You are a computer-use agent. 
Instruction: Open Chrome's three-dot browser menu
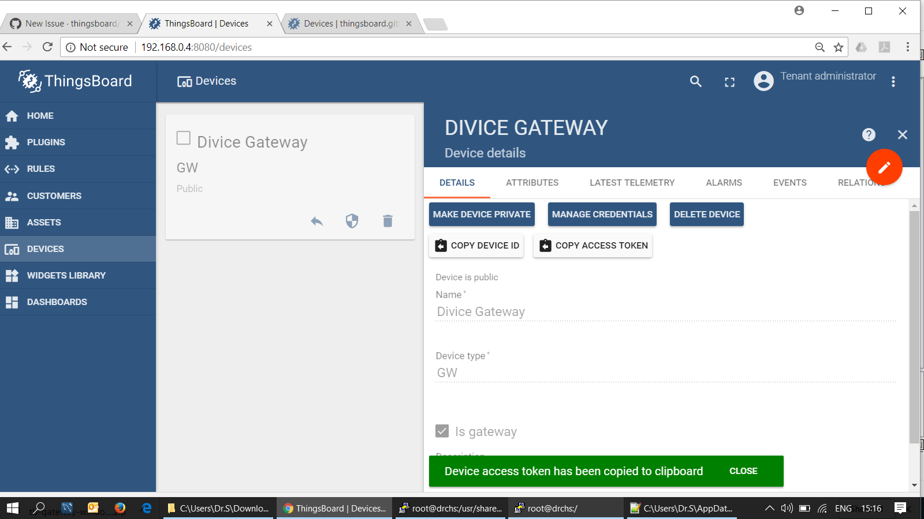[907, 47]
